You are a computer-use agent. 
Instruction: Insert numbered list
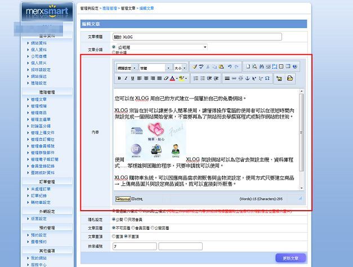(196, 78)
